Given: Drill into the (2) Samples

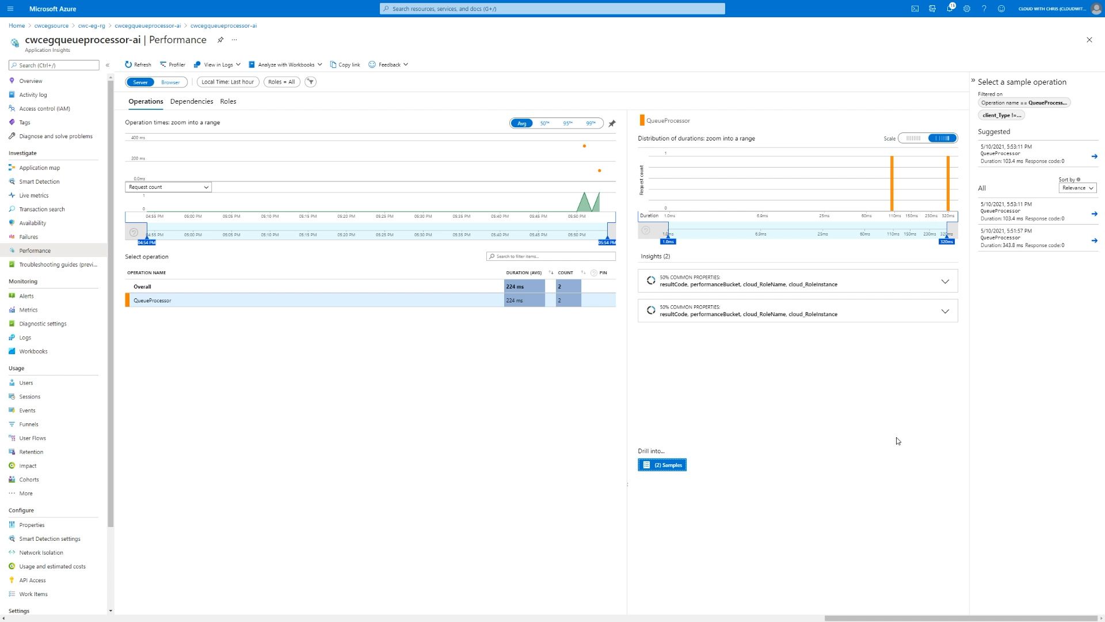Looking at the screenshot, I should tap(662, 465).
